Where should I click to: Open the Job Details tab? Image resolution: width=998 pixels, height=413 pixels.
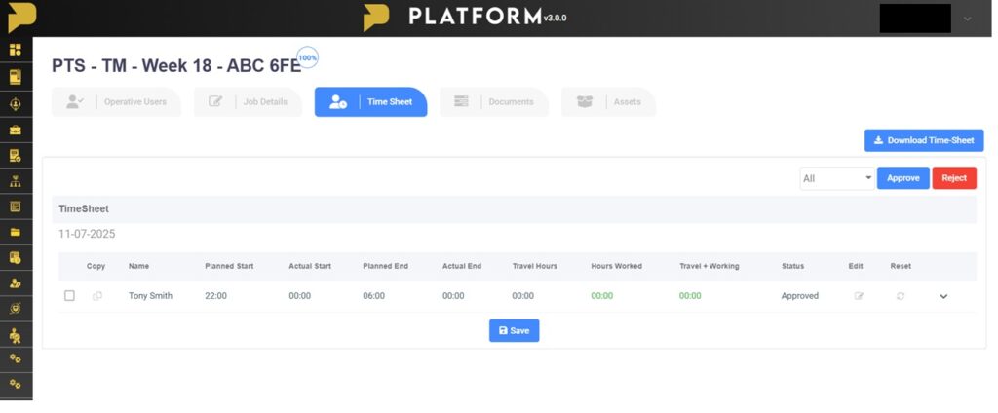coord(247,102)
